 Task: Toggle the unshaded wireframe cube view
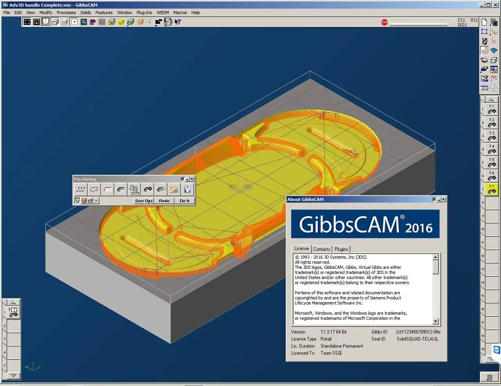click(55, 22)
